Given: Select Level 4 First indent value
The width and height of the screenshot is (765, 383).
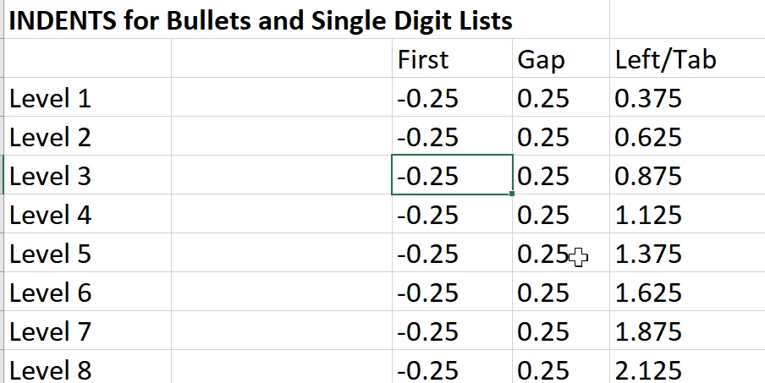Looking at the screenshot, I should click(x=452, y=215).
